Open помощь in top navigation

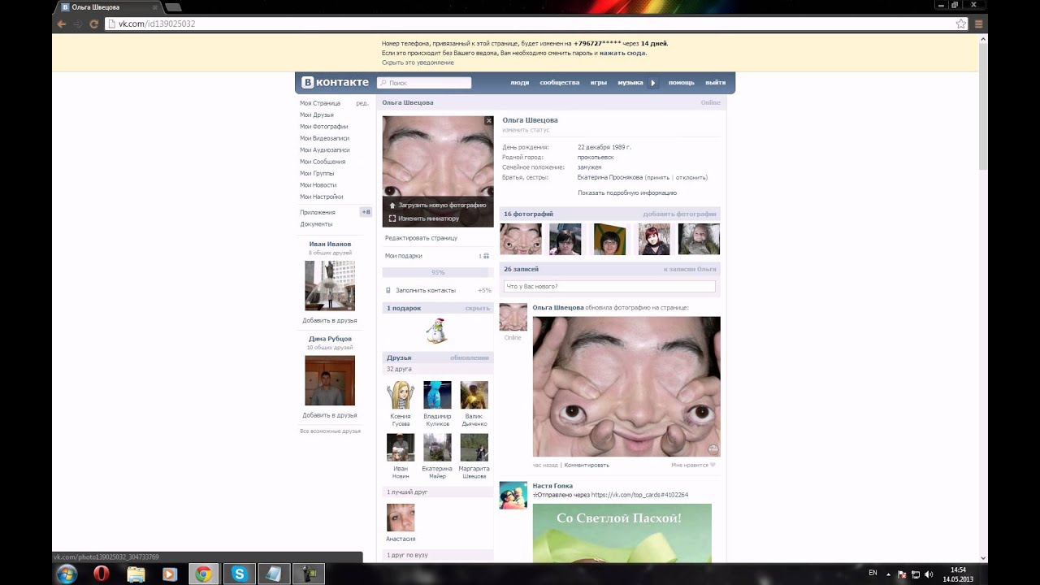coord(682,83)
